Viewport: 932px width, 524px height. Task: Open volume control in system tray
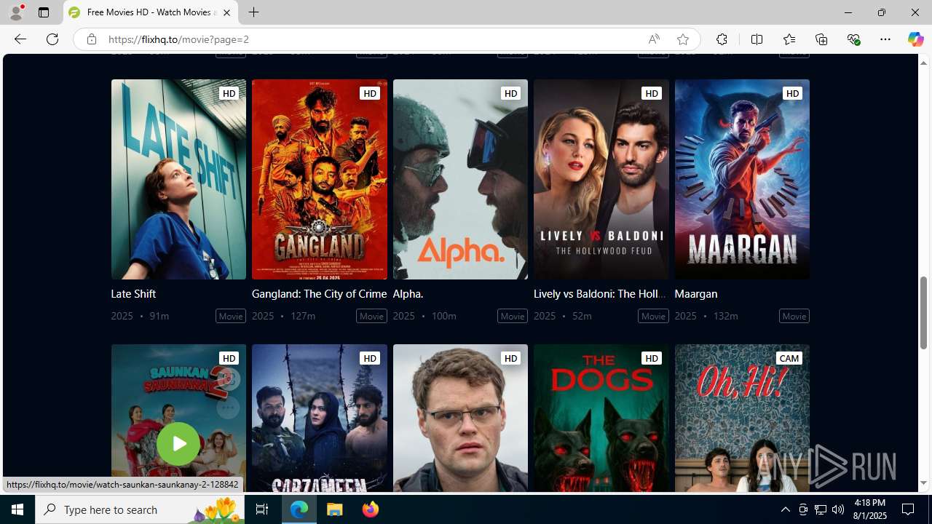(x=838, y=509)
